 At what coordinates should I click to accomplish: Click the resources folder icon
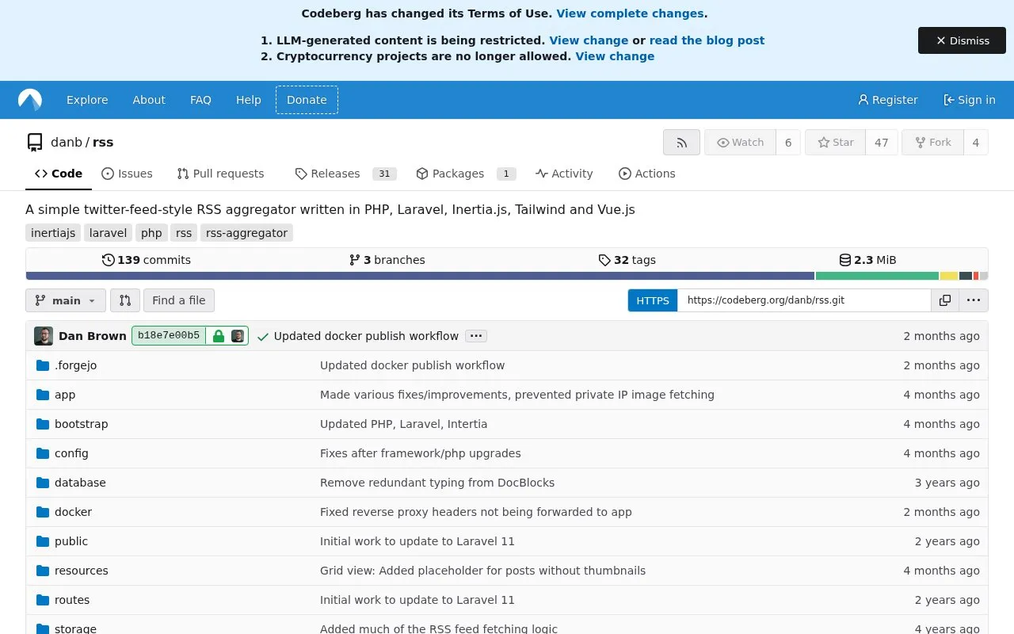coord(43,571)
